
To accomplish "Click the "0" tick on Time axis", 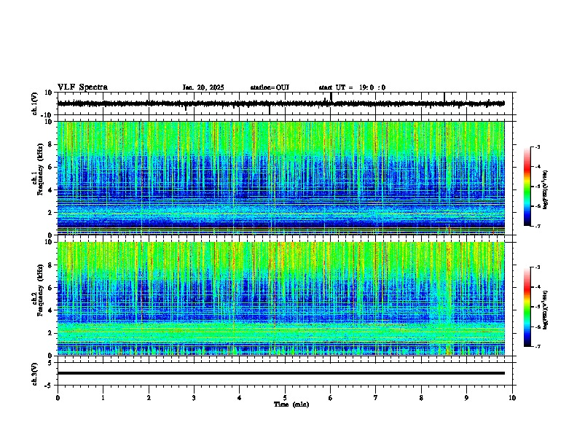I will [x=58, y=398].
